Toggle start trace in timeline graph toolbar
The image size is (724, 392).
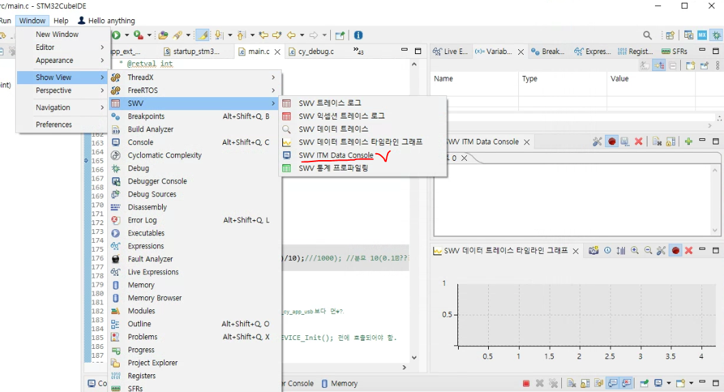pos(675,250)
